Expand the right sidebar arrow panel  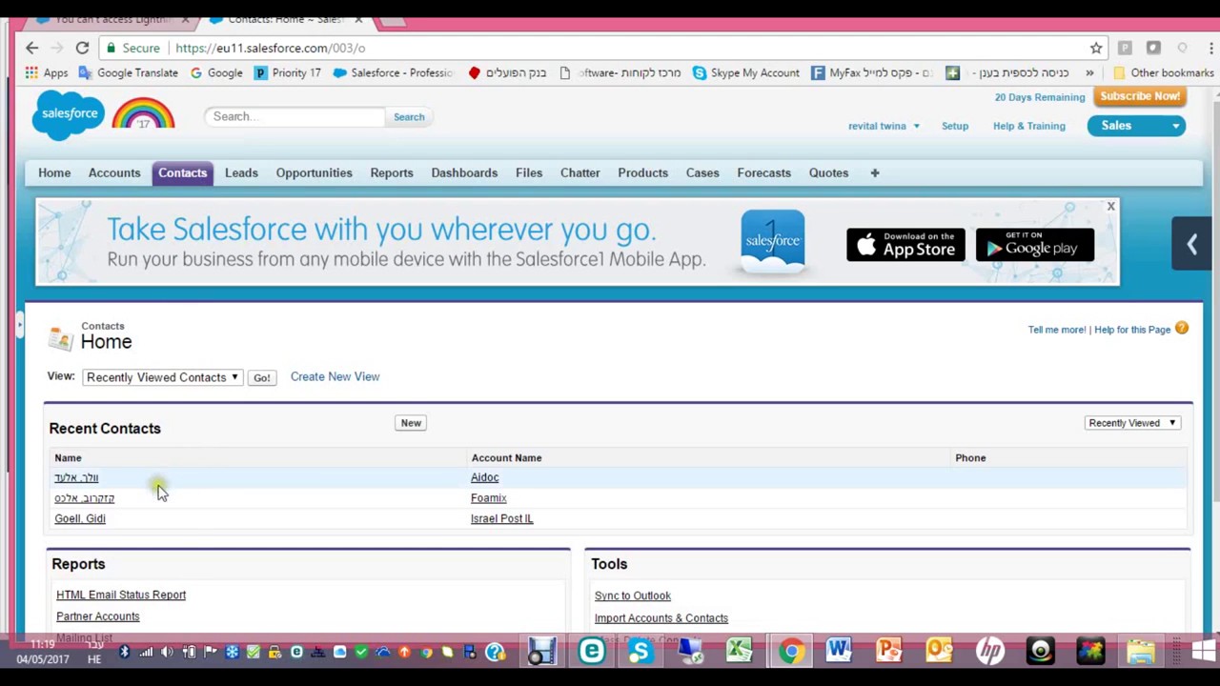1191,244
